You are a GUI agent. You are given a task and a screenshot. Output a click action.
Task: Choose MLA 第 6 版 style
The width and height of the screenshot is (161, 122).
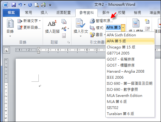130,102
